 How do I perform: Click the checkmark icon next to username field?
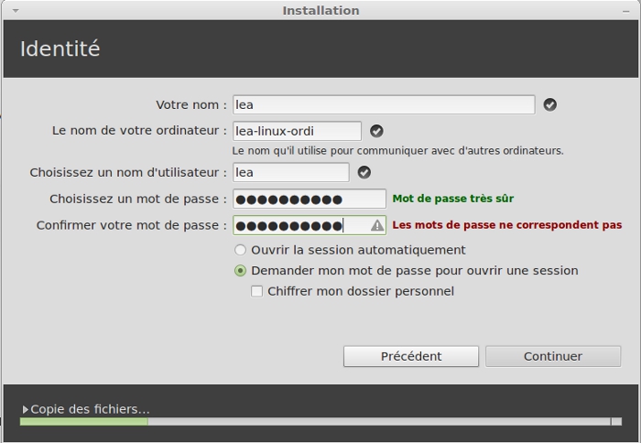tap(364, 172)
